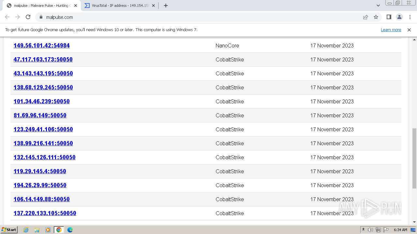Click the Chrome taskbar icon
The width and height of the screenshot is (417, 234).
[59, 230]
